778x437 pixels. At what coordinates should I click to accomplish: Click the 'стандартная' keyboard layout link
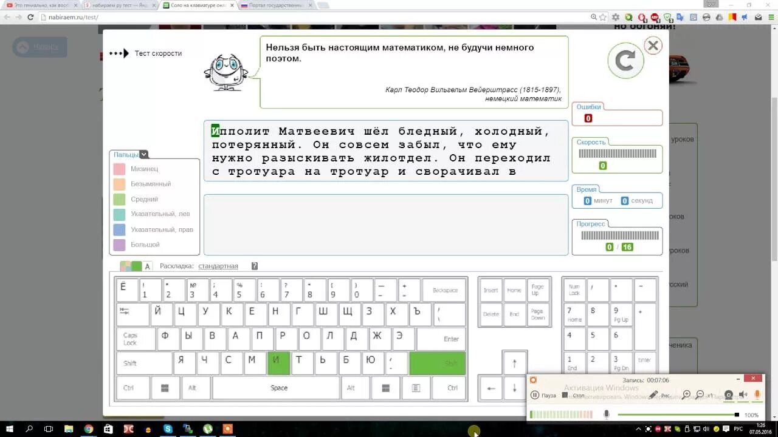point(218,266)
